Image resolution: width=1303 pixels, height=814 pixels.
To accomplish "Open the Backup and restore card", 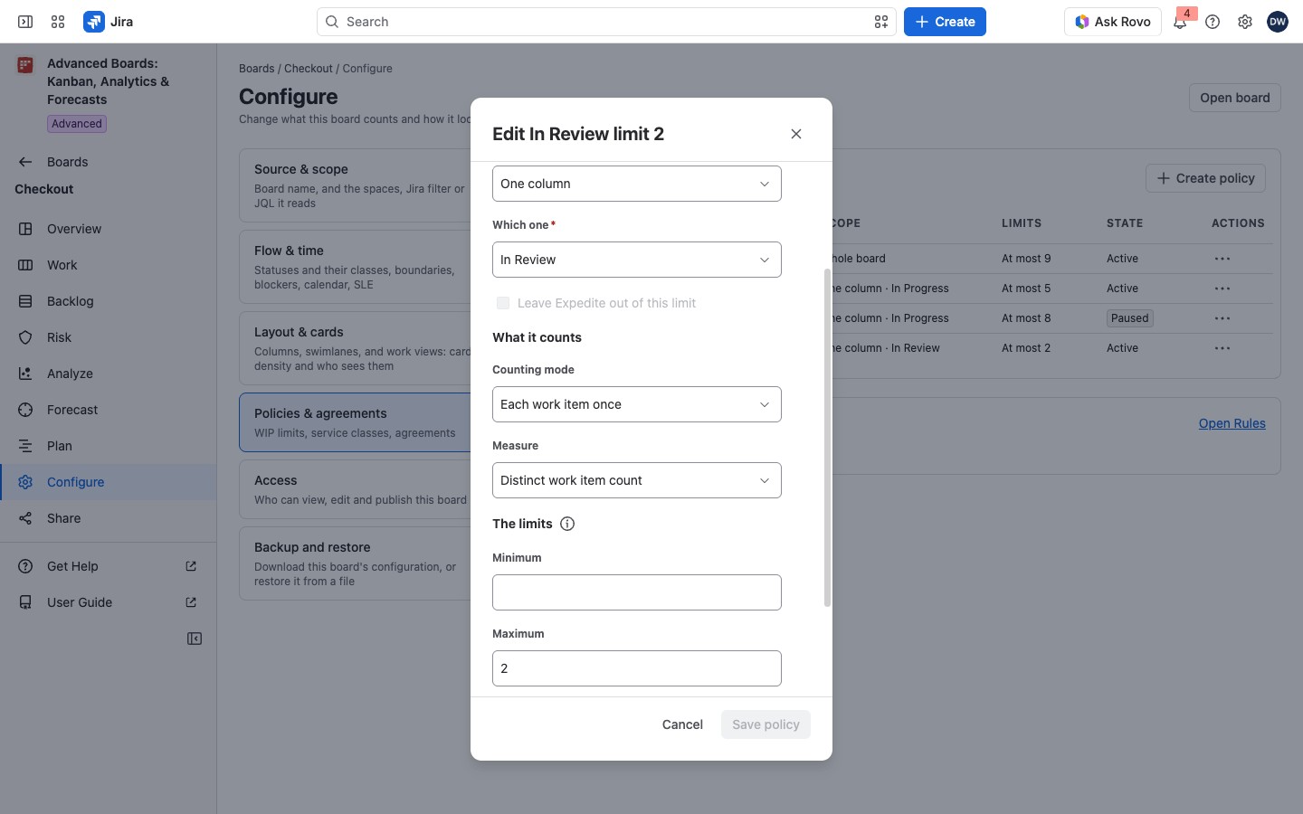I will click(356, 563).
